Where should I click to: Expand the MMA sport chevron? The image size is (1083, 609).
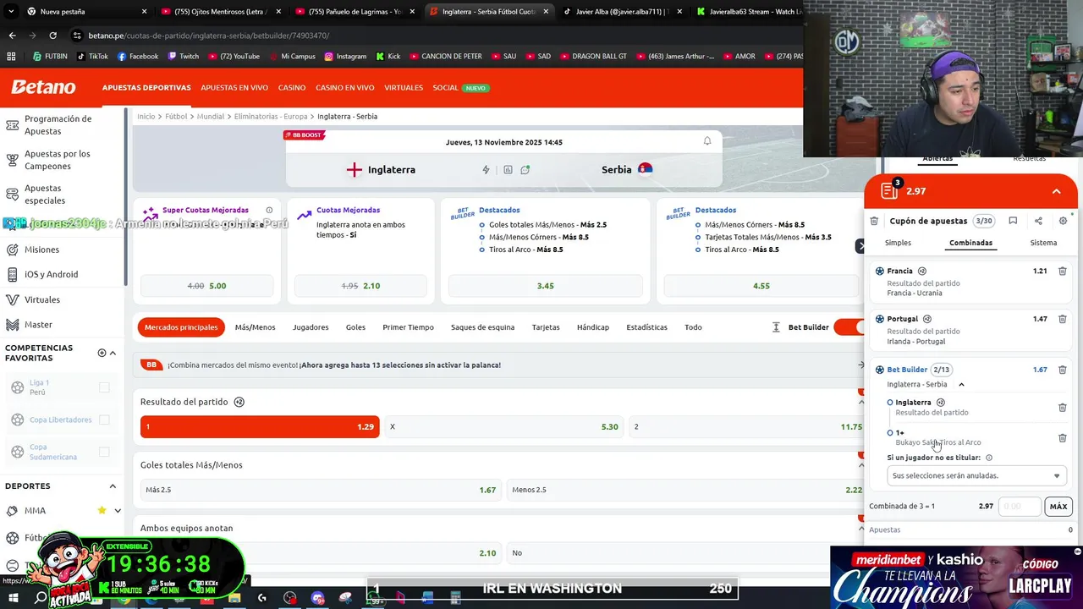(117, 510)
